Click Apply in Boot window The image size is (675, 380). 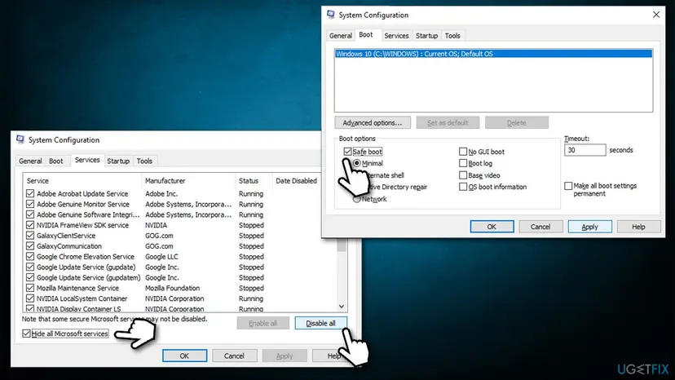click(589, 227)
